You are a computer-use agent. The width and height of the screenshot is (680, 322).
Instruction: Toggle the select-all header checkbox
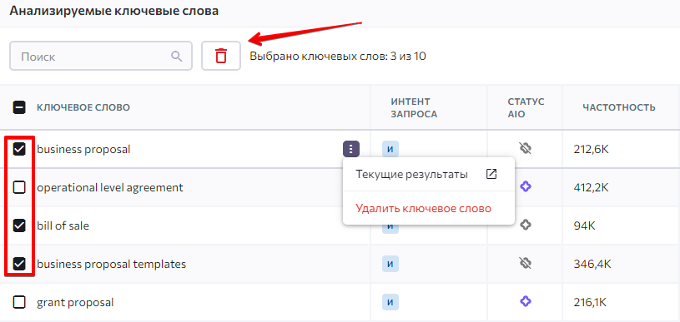(x=19, y=107)
